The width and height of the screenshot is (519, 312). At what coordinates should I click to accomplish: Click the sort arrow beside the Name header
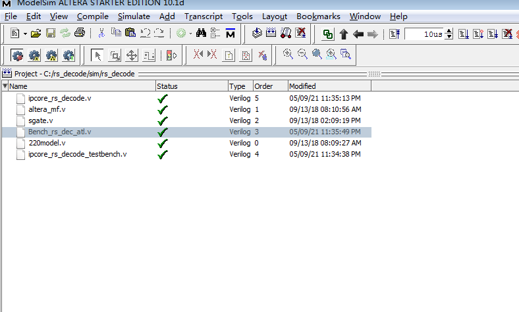click(5, 86)
